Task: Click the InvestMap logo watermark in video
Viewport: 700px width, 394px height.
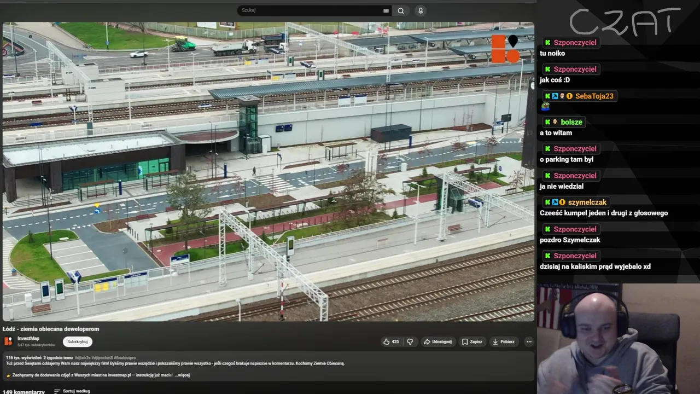Action: [x=505, y=49]
